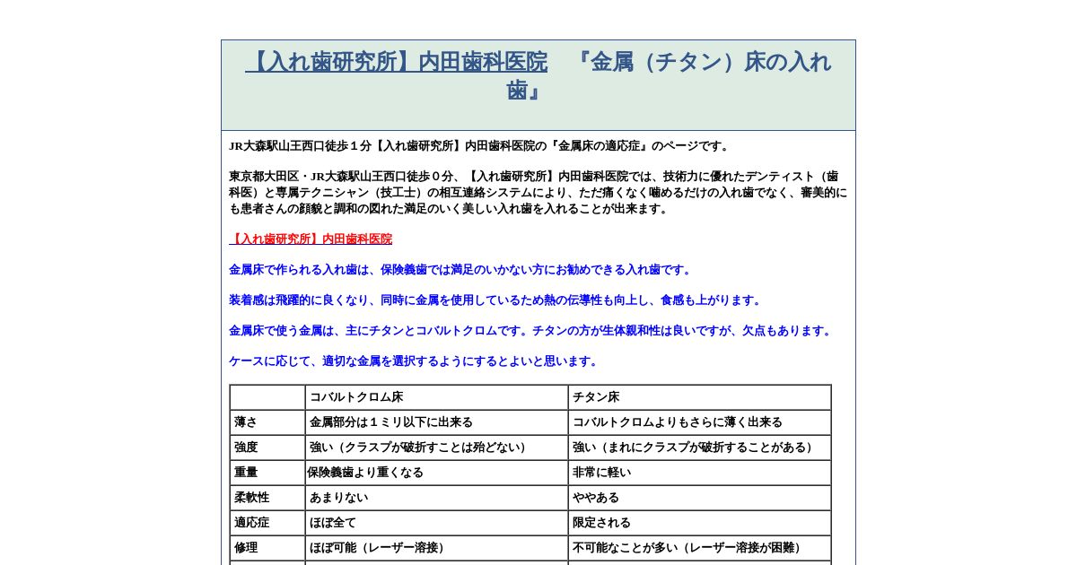This screenshot has width=1077, height=565.
Task: Click blue line 金属床で作られる入れ歯は
Action: click(x=461, y=270)
